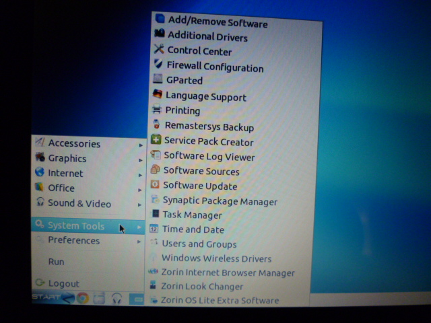
Task: Click the Users and Groups icon
Action: pyautogui.click(x=154, y=242)
